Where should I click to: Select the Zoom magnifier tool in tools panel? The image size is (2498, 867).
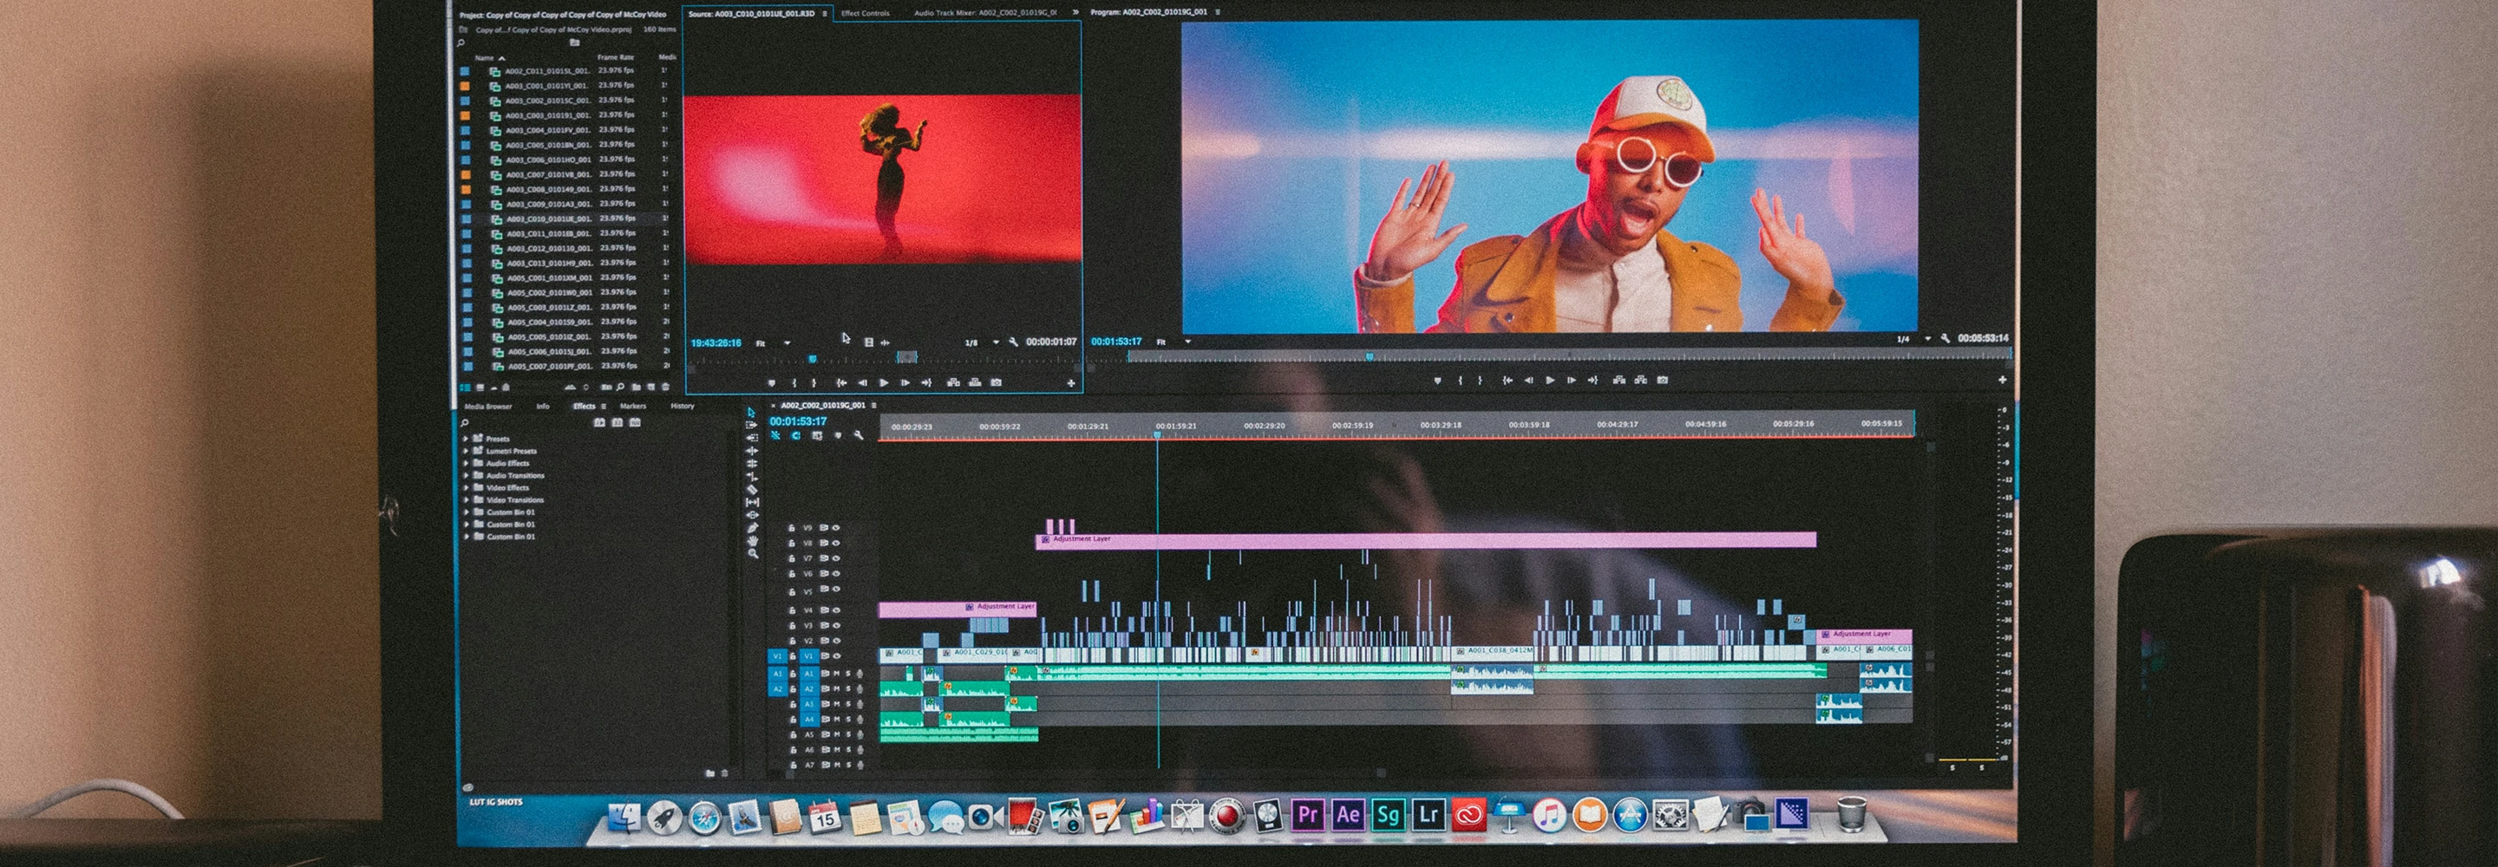[753, 554]
